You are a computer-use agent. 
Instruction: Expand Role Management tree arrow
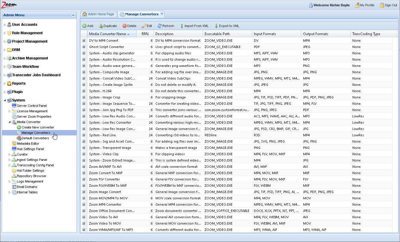coord(5,33)
